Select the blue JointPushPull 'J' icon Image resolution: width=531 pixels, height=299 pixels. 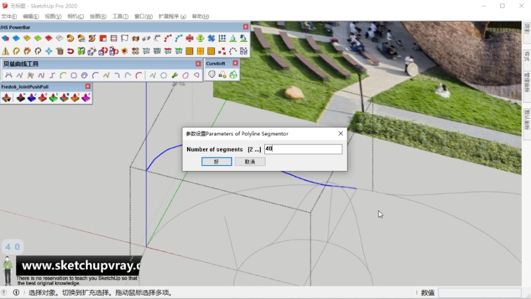point(31,98)
